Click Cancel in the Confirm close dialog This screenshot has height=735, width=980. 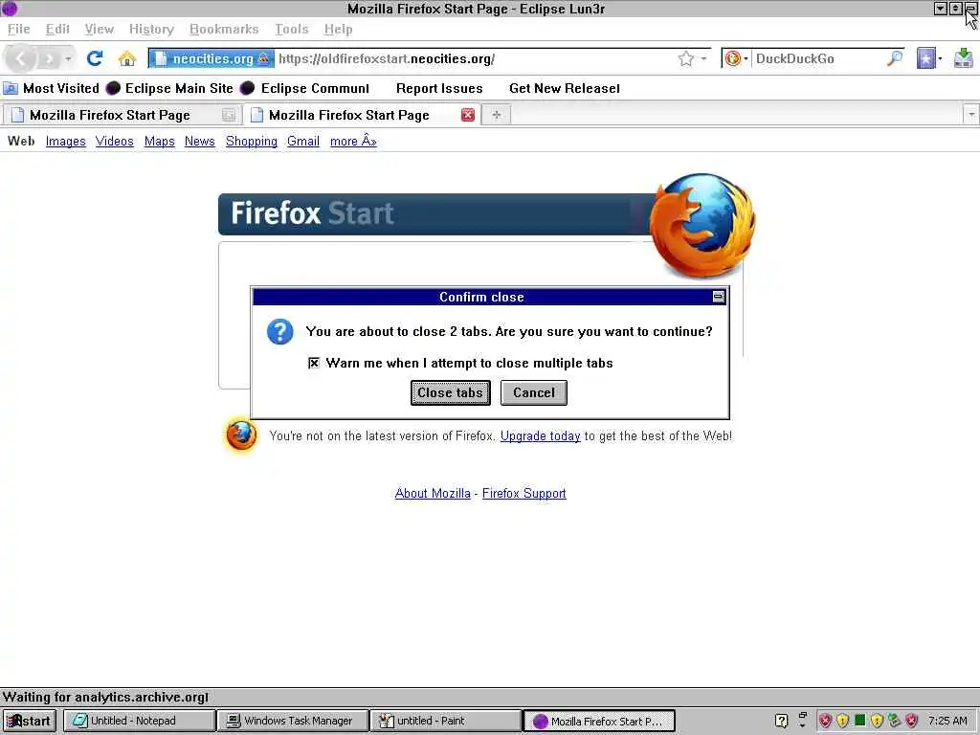point(534,393)
